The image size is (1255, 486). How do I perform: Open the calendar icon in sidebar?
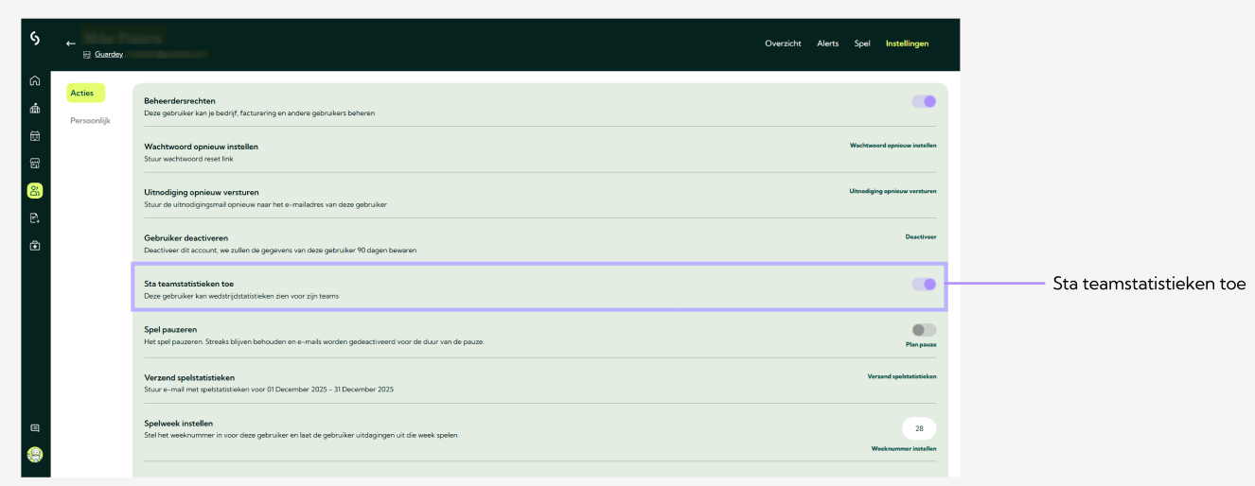point(35,135)
